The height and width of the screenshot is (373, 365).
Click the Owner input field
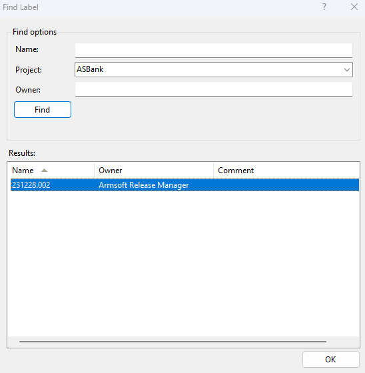point(214,89)
